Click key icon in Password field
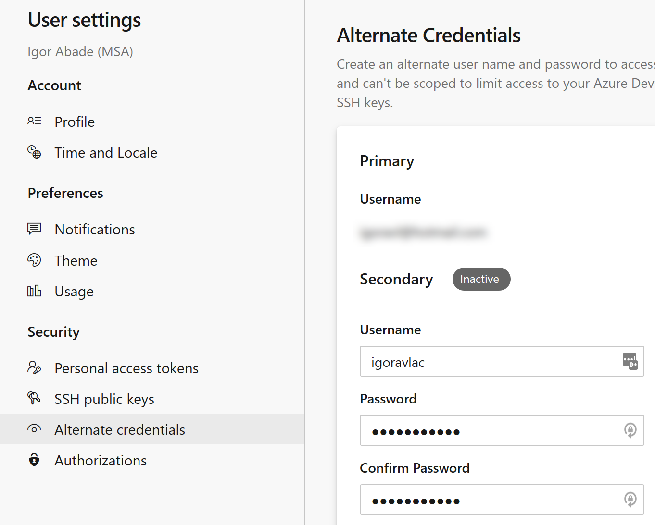The width and height of the screenshot is (655, 525). coord(630,430)
